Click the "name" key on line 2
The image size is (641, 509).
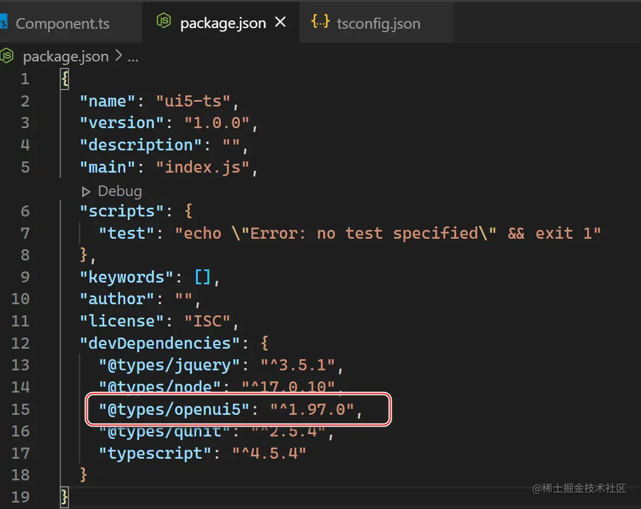tap(107, 101)
